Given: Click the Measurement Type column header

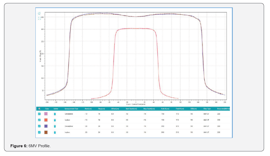Looking at the screenshot, I should [71, 109].
